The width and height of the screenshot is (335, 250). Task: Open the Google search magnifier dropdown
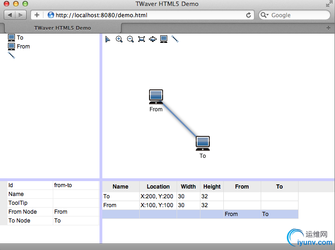264,15
